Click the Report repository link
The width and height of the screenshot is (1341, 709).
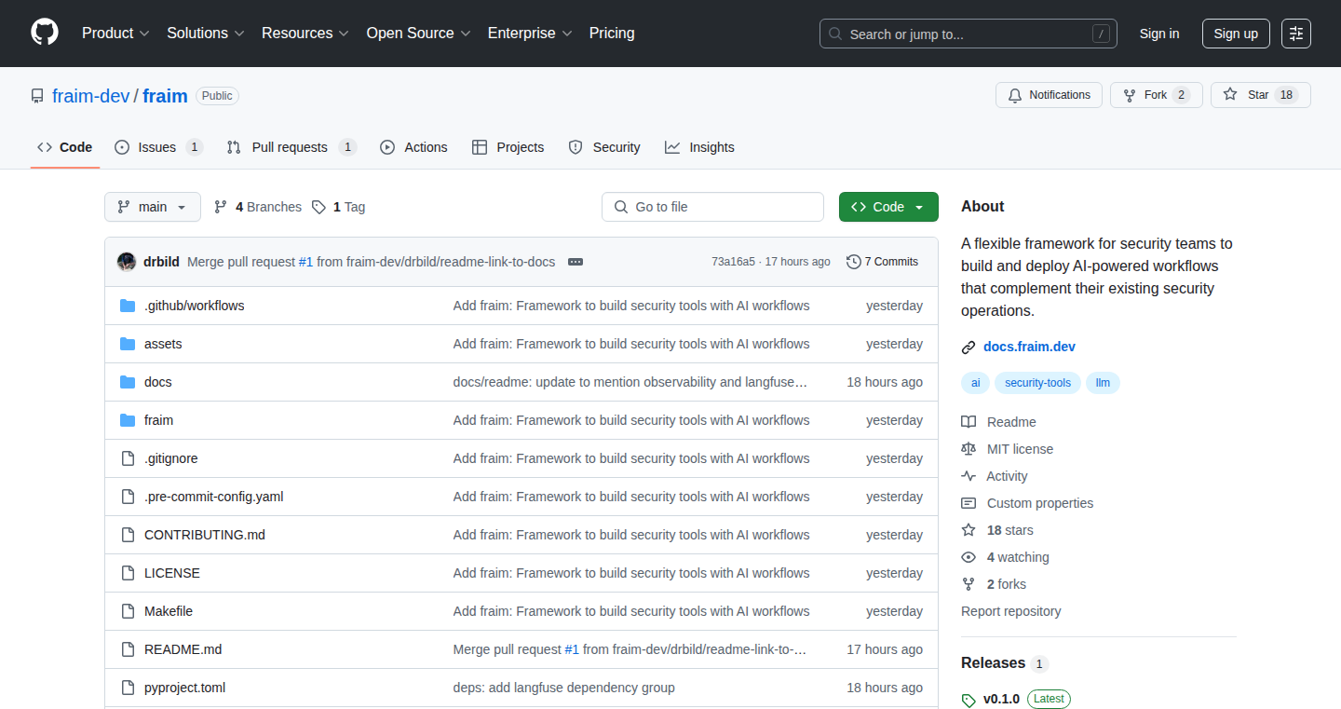click(1011, 611)
